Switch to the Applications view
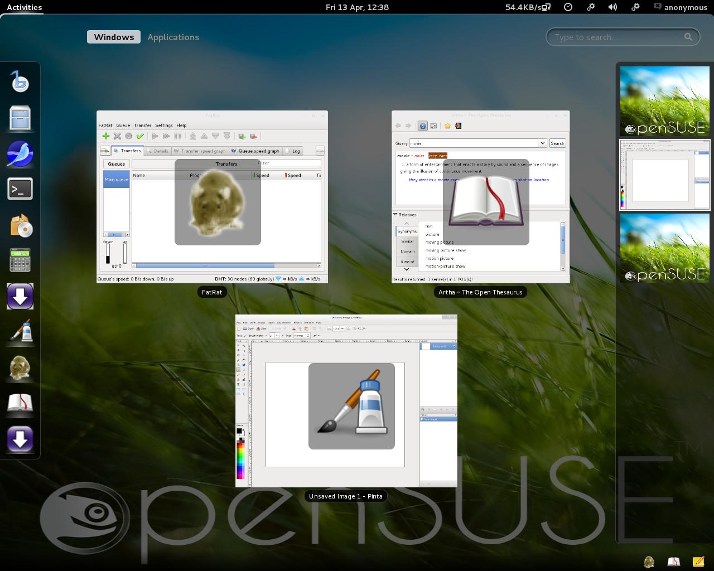This screenshot has height=571, width=714. click(x=173, y=37)
